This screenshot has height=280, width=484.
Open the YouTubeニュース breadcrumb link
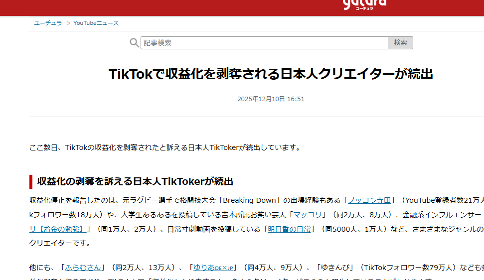96,23
